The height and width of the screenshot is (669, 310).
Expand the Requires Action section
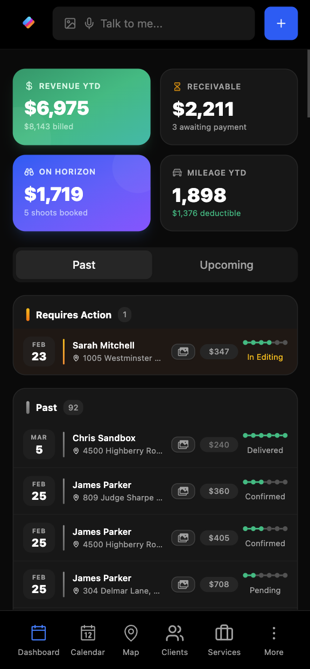pos(74,315)
